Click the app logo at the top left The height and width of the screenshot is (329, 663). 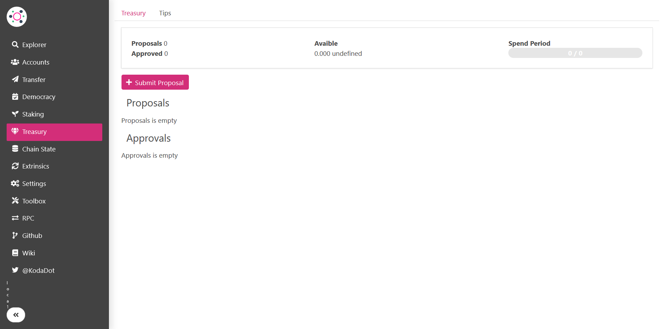pyautogui.click(x=16, y=16)
